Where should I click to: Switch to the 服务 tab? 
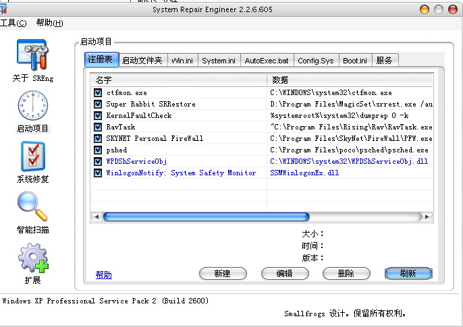click(385, 61)
